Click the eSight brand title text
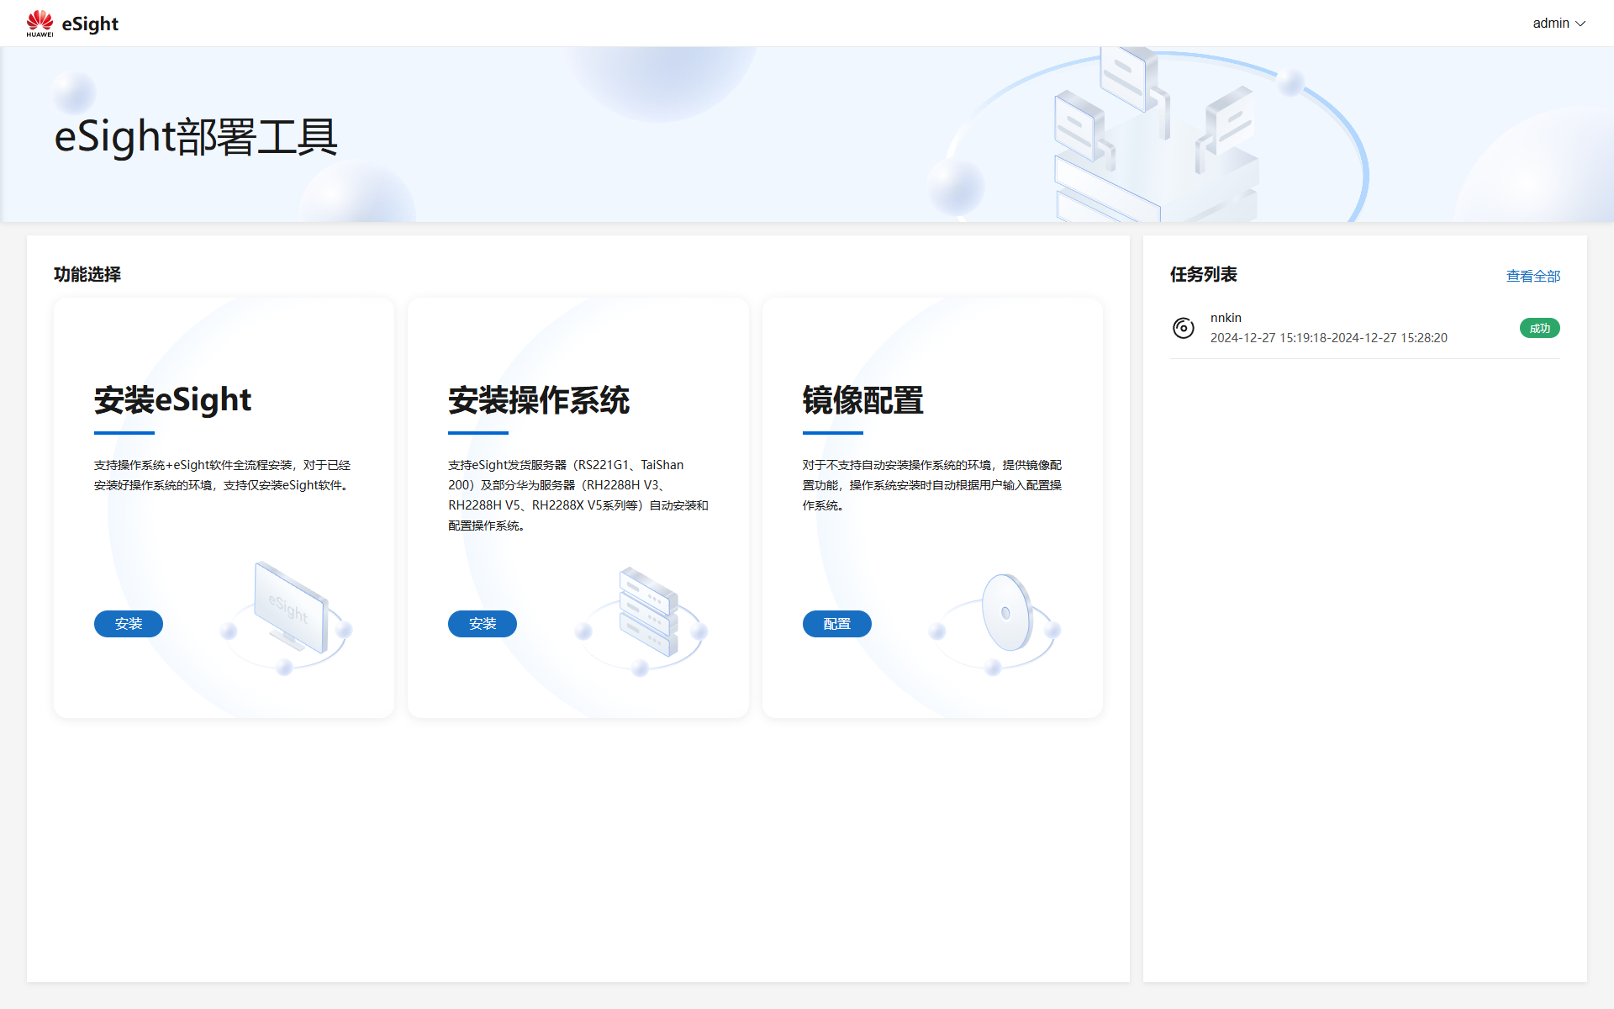The height and width of the screenshot is (1009, 1614). (90, 24)
